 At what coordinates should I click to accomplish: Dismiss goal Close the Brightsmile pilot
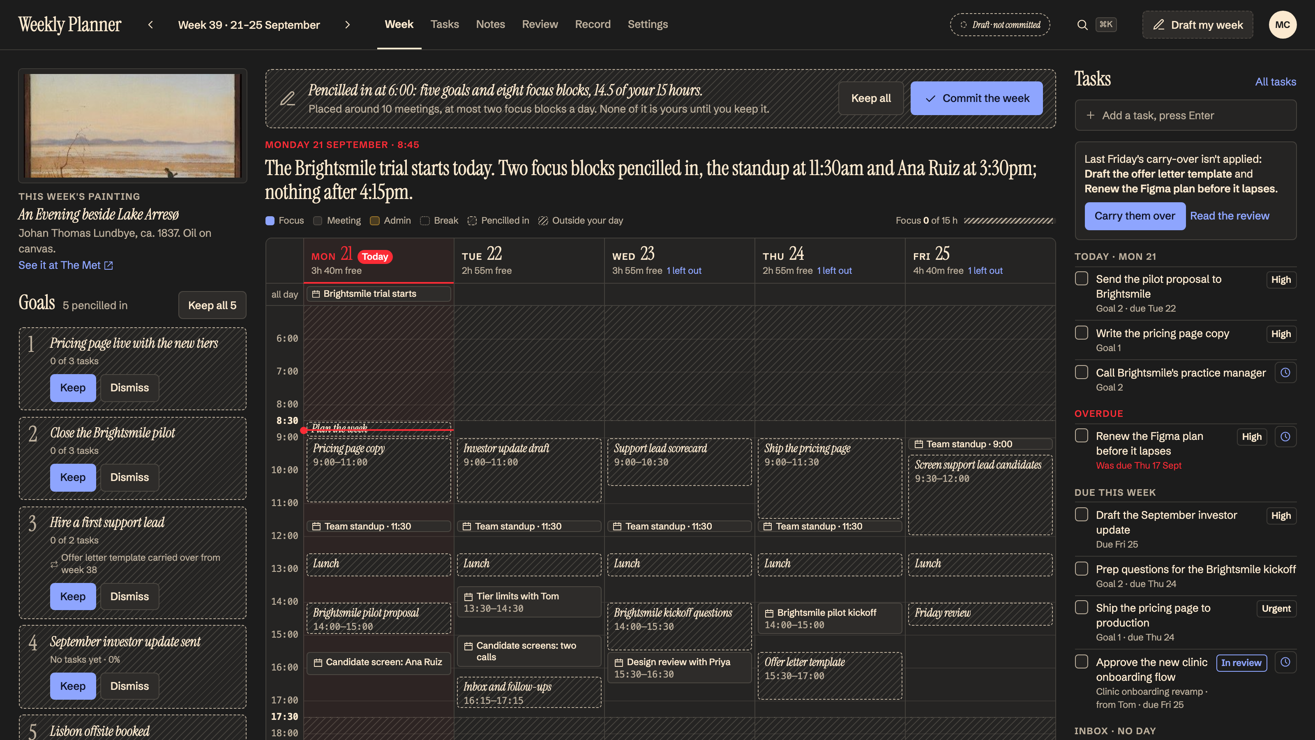pos(129,477)
